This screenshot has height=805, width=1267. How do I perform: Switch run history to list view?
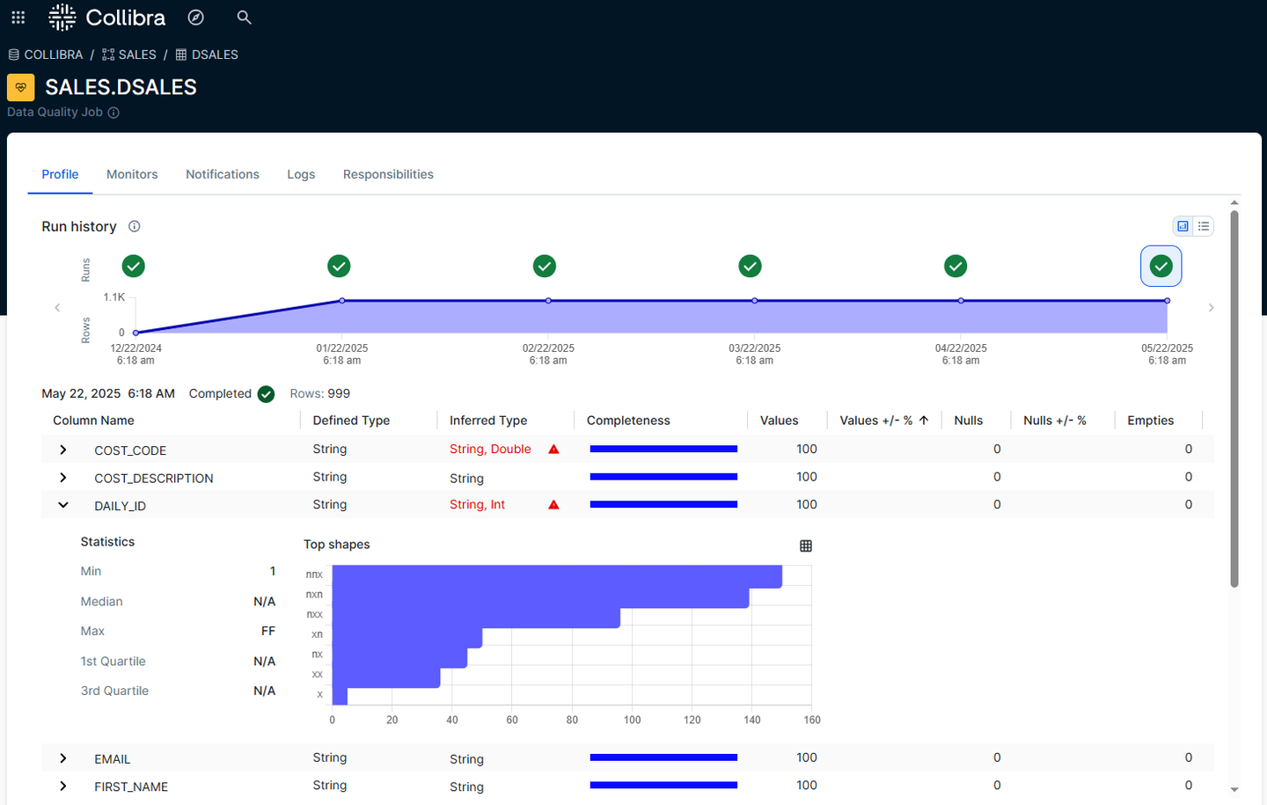1203,226
